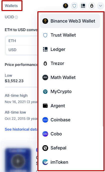Image resolution: width=105 pixels, height=172 pixels.
Task: Click the Ledger icon in header row
Action: click(83, 6)
